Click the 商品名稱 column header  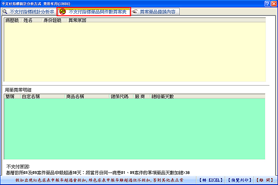point(75,96)
